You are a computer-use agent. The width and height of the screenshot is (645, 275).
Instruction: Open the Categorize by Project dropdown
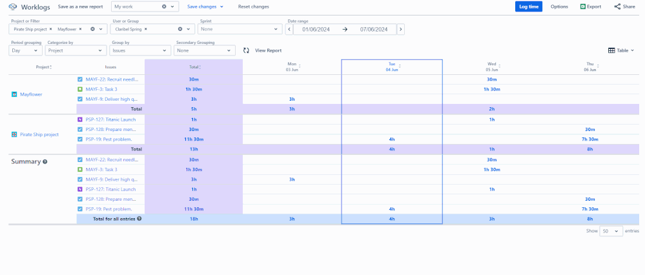click(x=76, y=50)
